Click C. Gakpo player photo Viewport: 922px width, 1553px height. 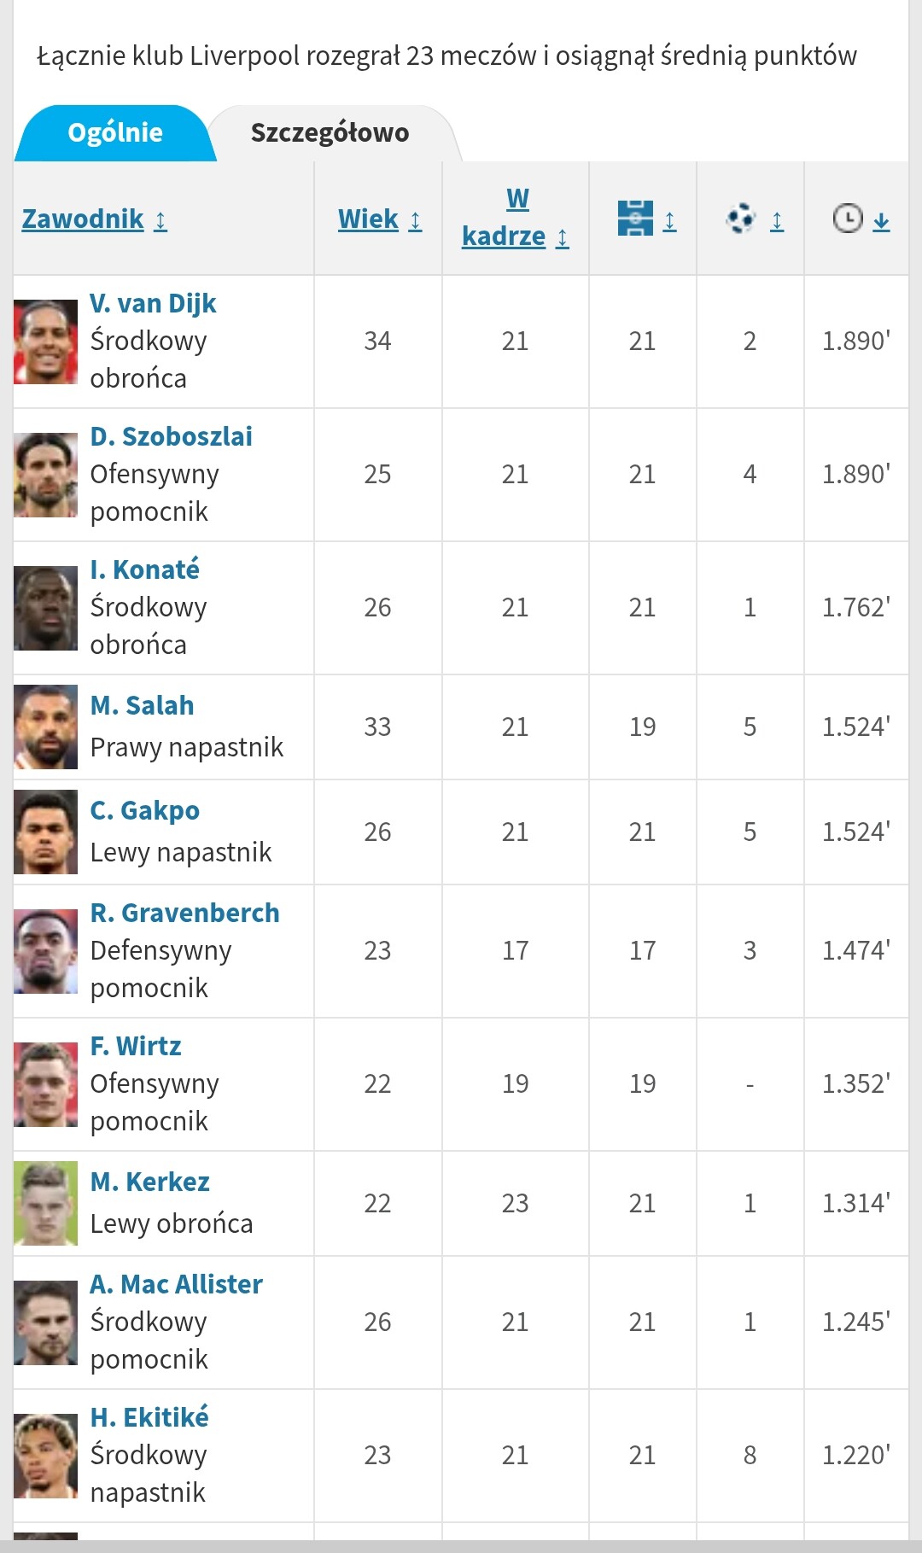tap(46, 832)
